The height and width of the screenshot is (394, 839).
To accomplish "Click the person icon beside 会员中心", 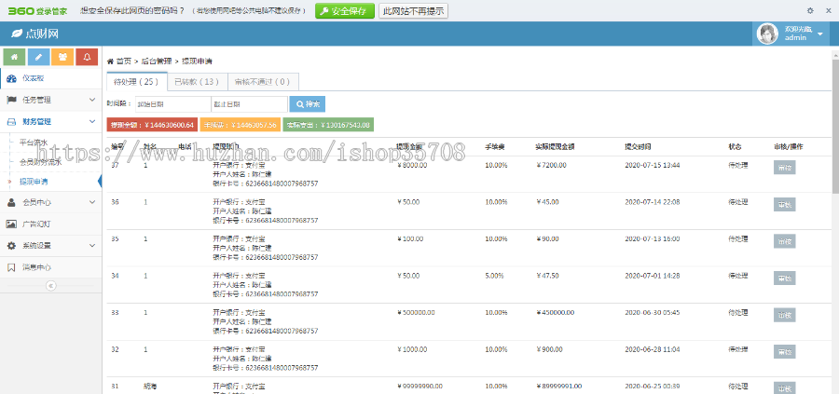I will pyautogui.click(x=11, y=203).
